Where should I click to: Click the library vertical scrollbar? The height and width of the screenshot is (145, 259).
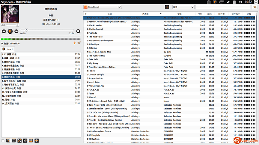click(x=256, y=43)
